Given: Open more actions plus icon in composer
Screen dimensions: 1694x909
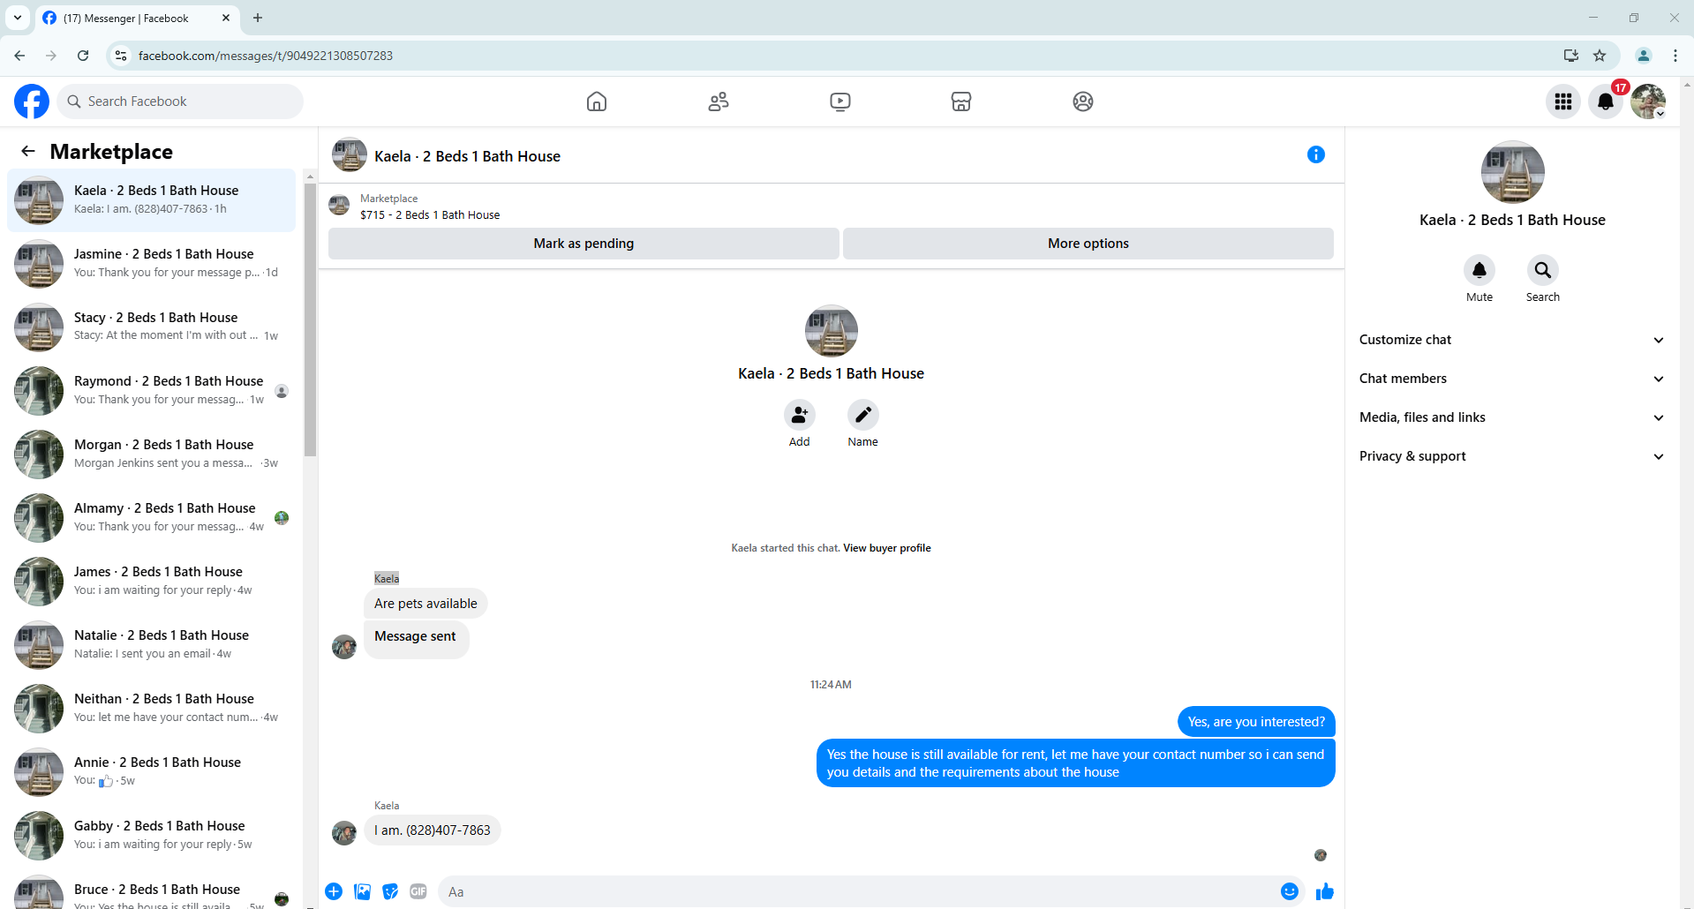Looking at the screenshot, I should pyautogui.click(x=334, y=891).
